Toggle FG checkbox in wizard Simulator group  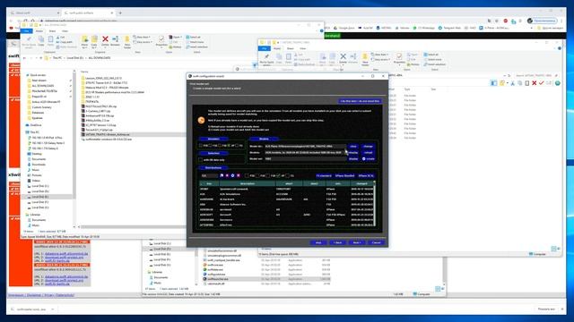[x=237, y=145]
